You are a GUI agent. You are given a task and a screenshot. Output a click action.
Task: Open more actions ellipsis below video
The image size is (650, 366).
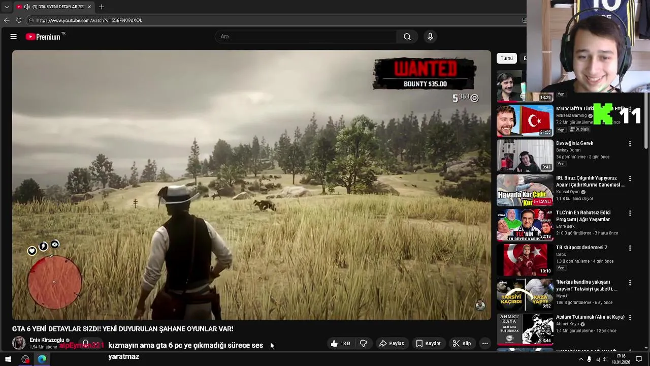coord(485,344)
